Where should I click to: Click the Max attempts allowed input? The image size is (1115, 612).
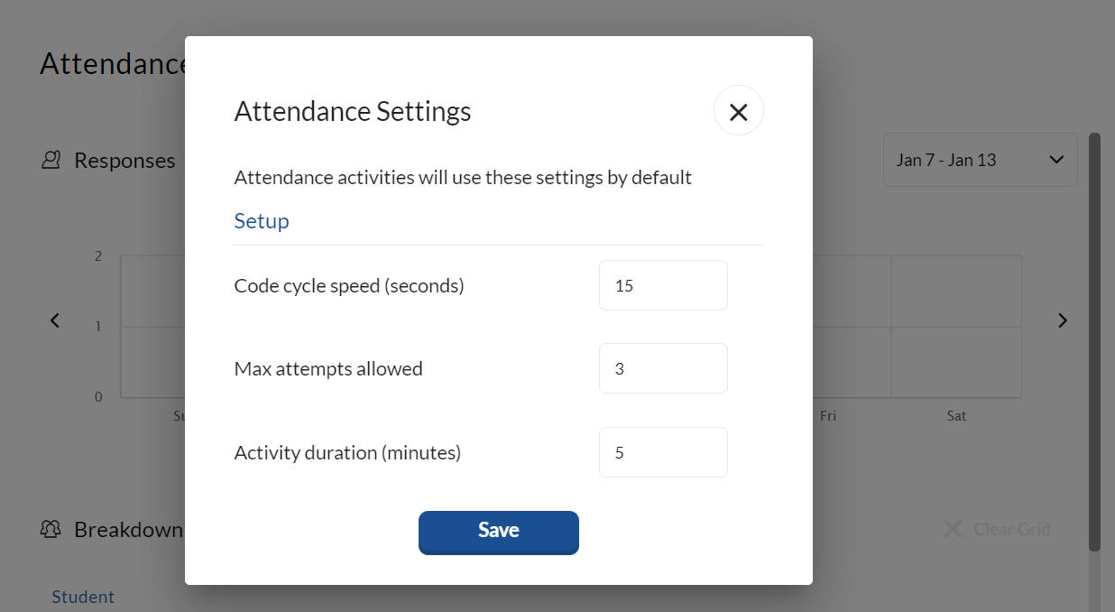coord(663,368)
